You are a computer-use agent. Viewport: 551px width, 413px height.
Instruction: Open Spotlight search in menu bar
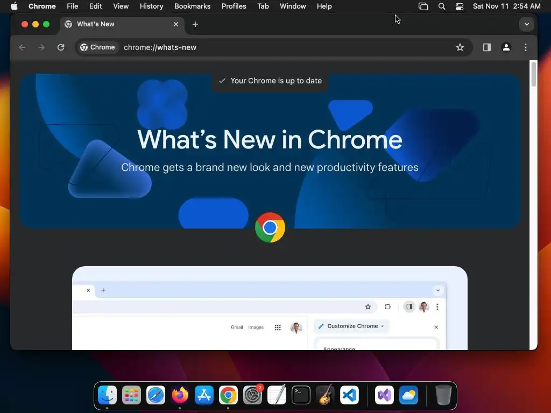[x=442, y=6]
